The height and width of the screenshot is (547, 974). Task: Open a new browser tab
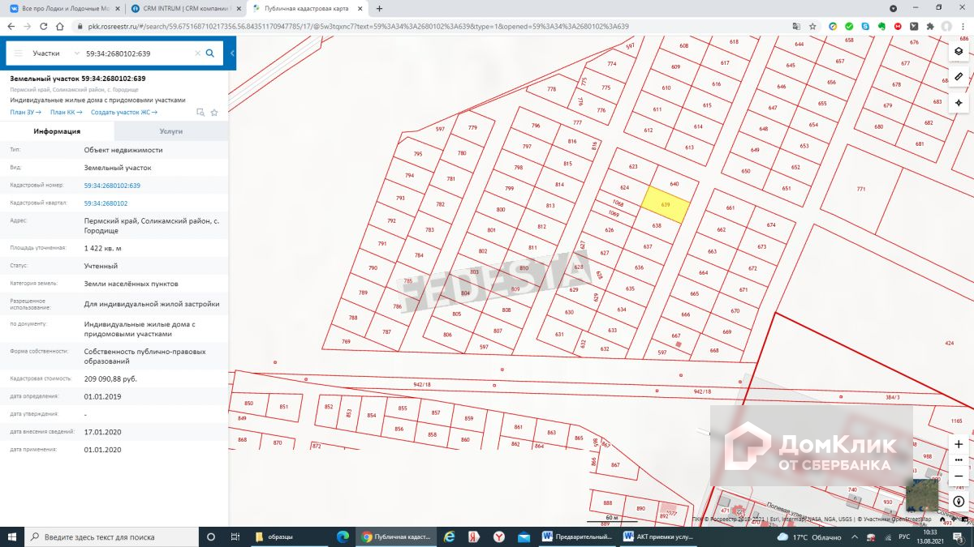(x=379, y=8)
